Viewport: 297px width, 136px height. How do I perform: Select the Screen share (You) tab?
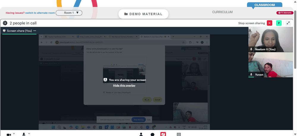pyautogui.click(x=19, y=31)
